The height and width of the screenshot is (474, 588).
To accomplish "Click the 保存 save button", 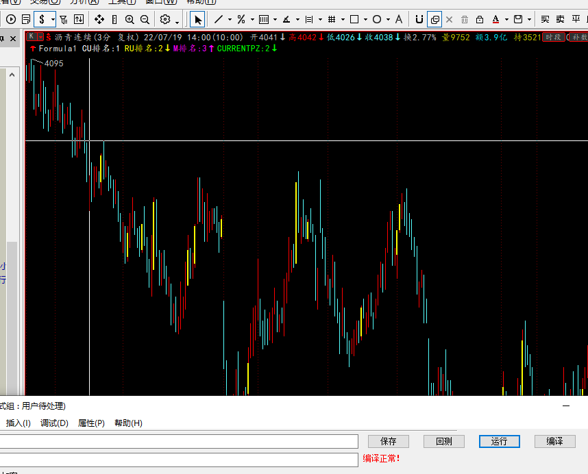I will coord(388,441).
